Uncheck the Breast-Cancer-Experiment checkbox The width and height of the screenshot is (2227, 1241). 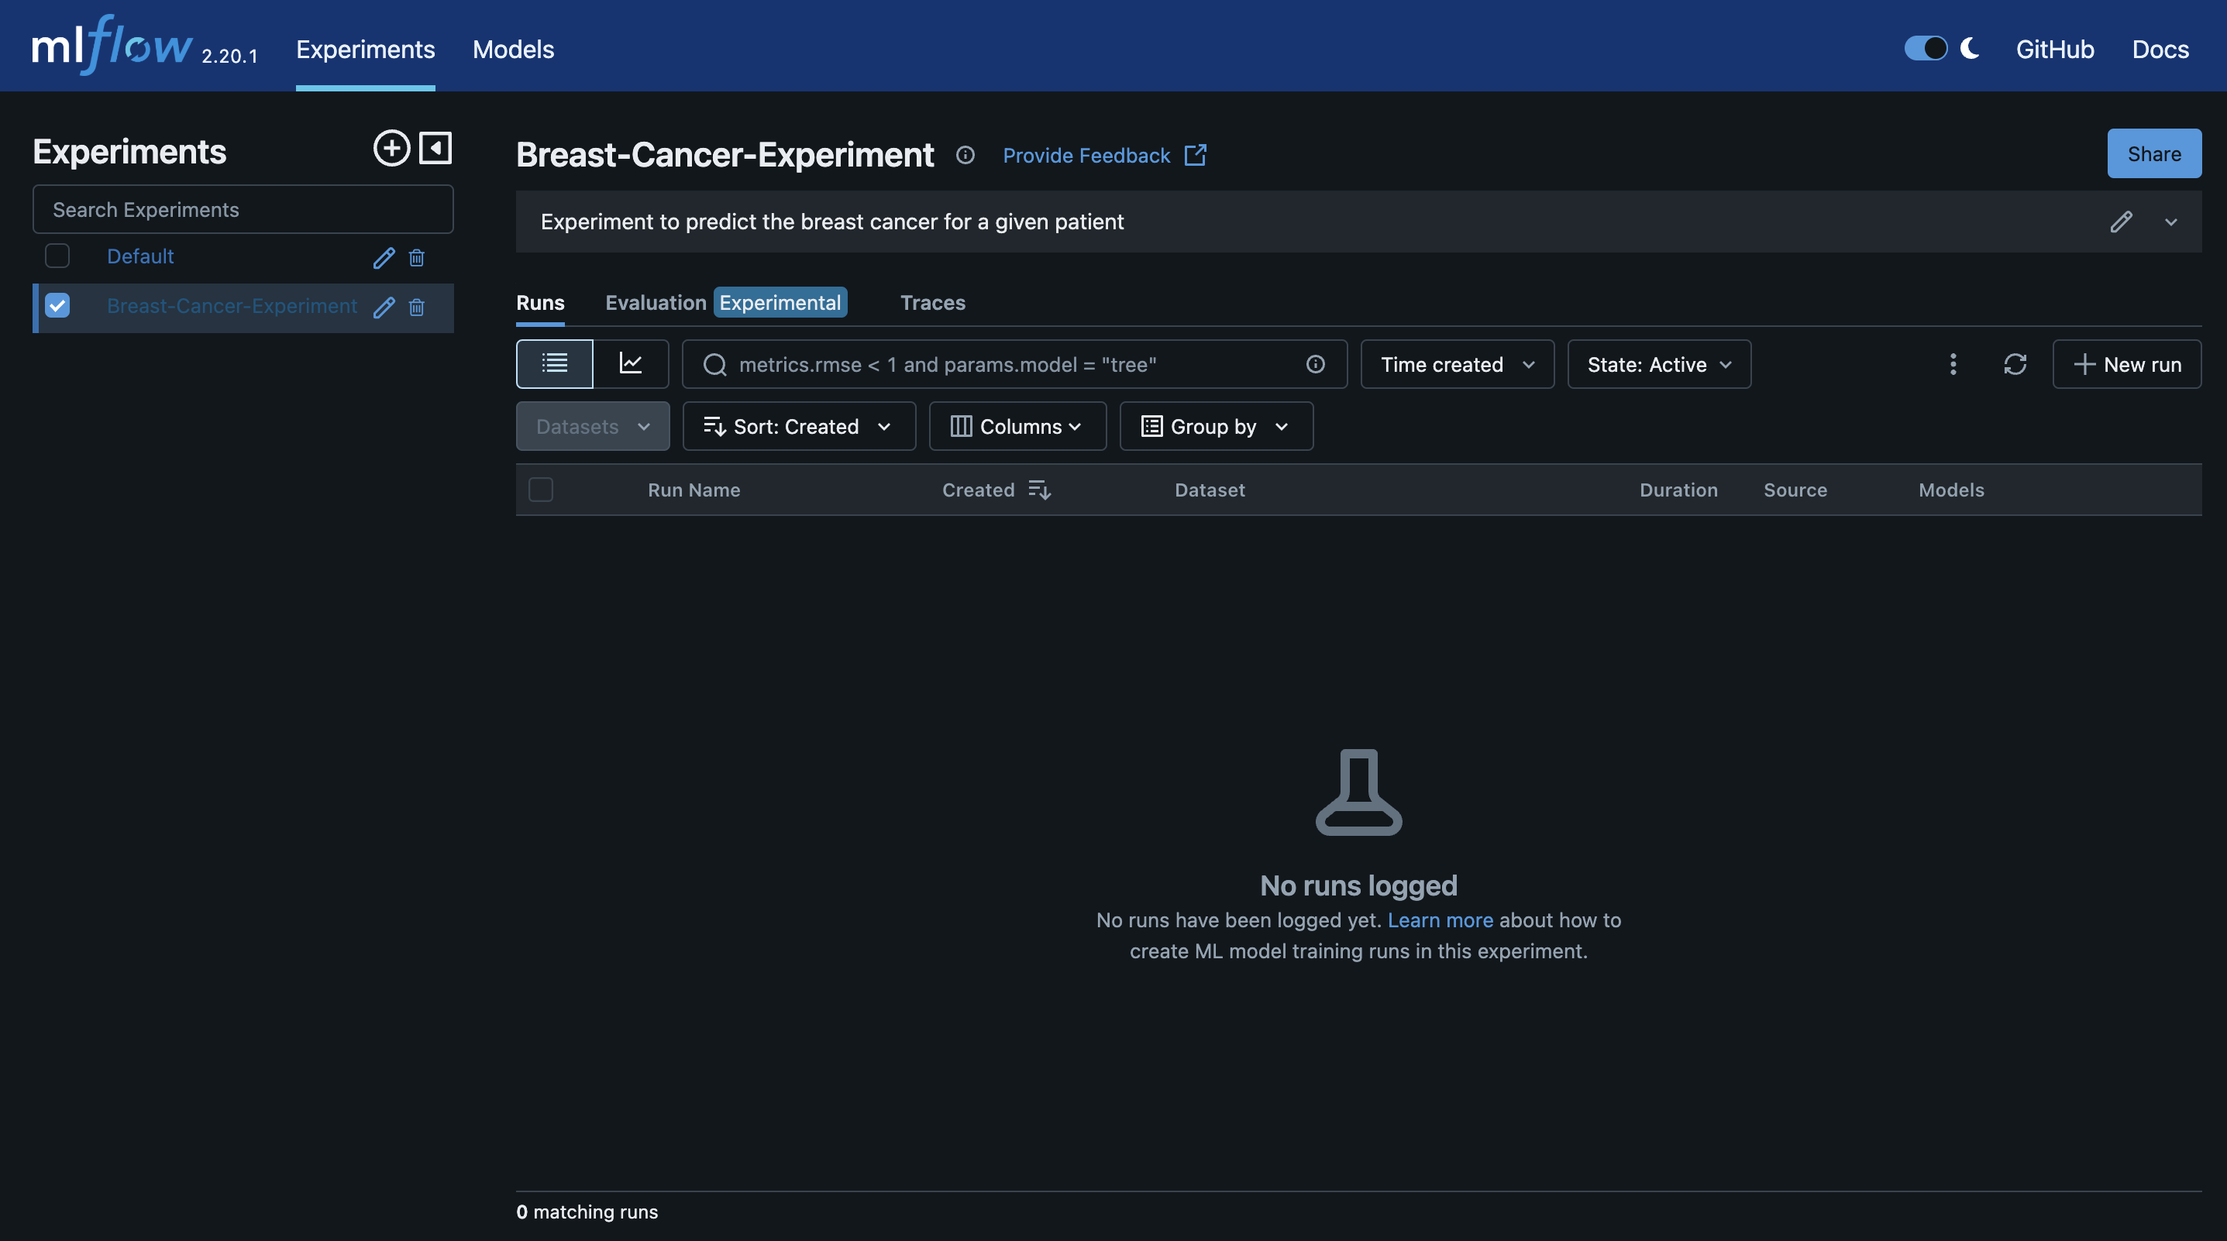click(57, 306)
